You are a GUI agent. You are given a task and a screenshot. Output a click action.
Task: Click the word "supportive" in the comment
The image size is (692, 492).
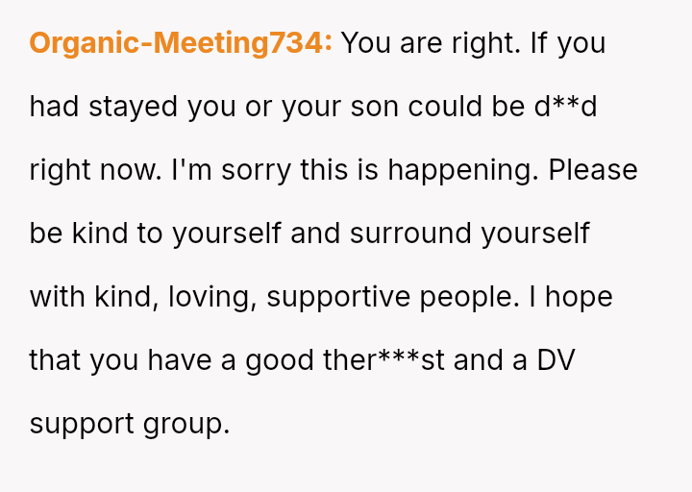[339, 297]
